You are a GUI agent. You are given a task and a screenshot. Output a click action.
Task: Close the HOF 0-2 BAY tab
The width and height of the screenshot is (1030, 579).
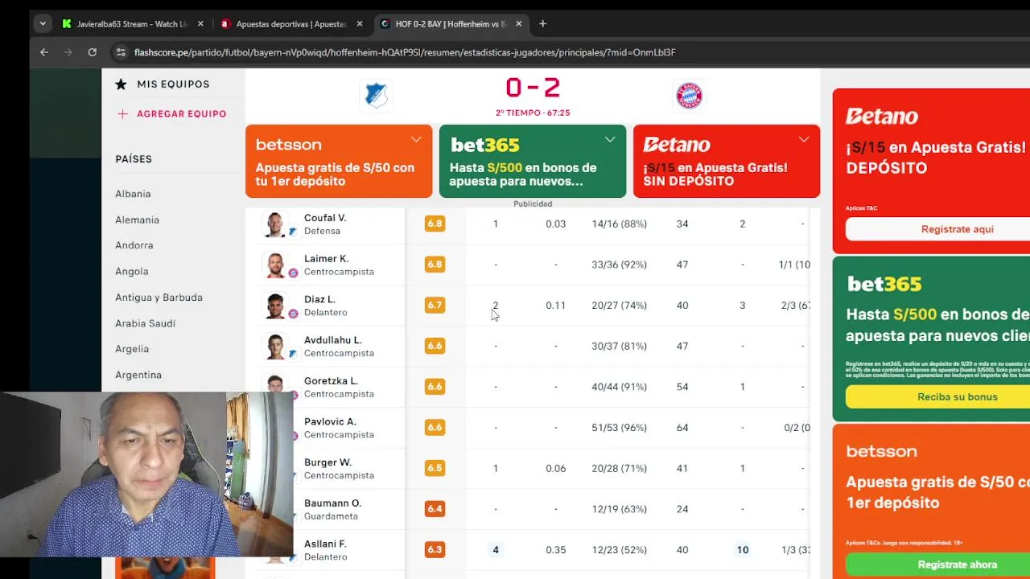pos(519,24)
